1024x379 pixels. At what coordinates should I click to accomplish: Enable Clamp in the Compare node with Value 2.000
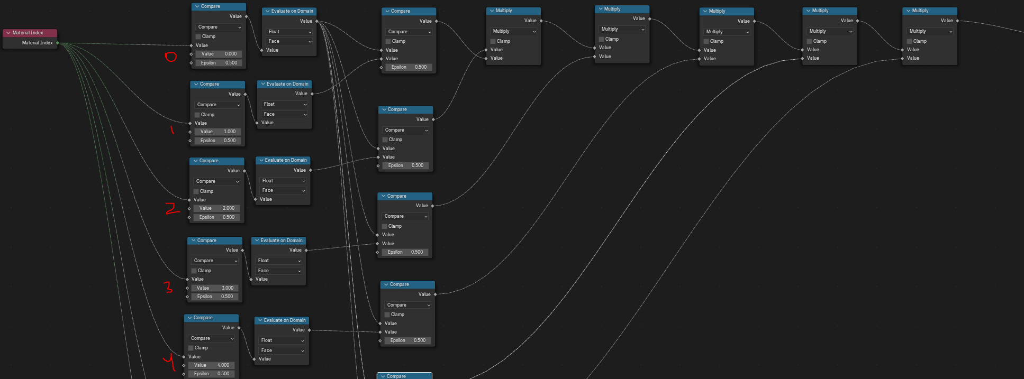pos(196,191)
